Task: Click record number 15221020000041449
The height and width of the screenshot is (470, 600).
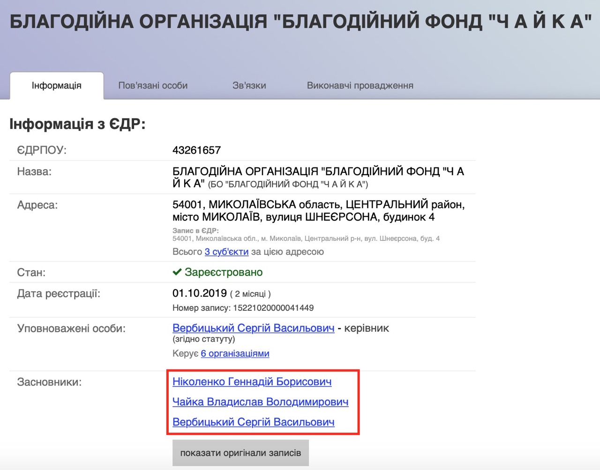Action: point(273,308)
